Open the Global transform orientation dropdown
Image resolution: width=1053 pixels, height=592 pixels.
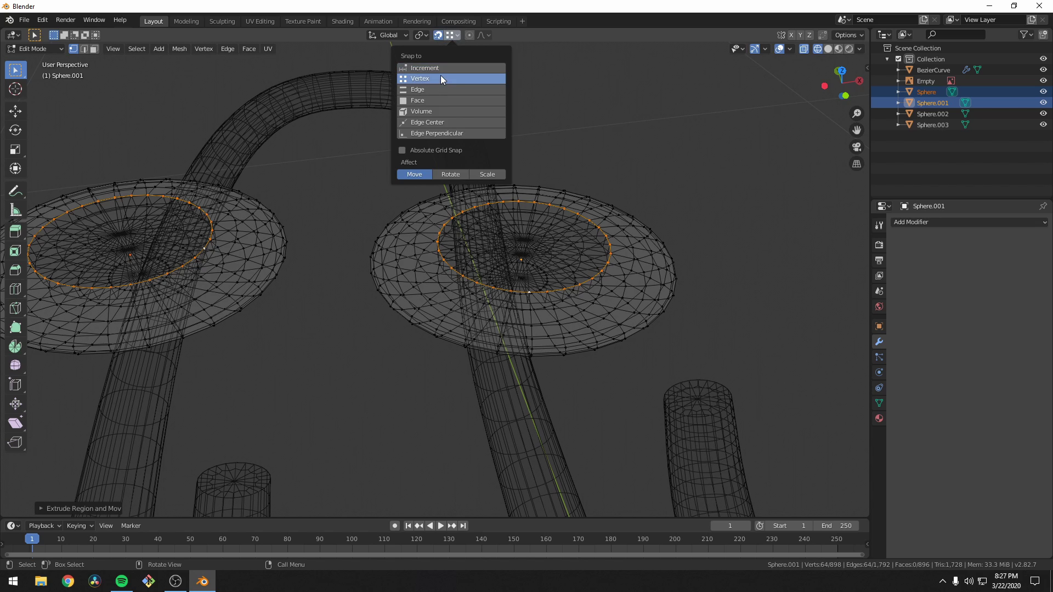point(388,35)
